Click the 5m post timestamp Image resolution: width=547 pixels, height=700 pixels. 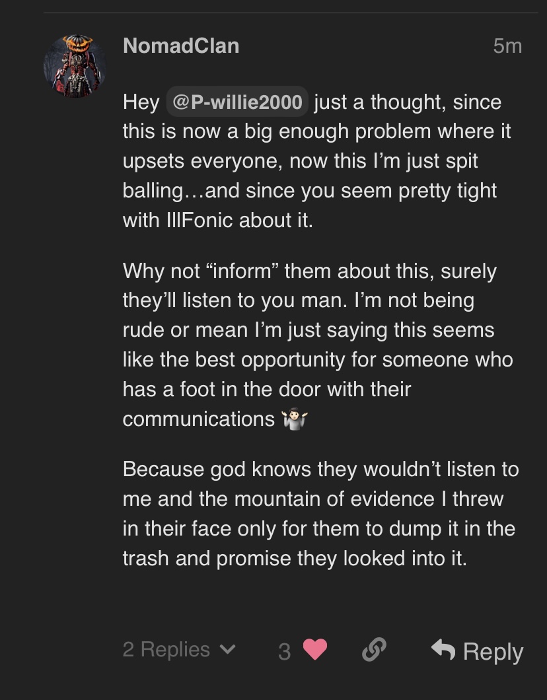click(507, 46)
